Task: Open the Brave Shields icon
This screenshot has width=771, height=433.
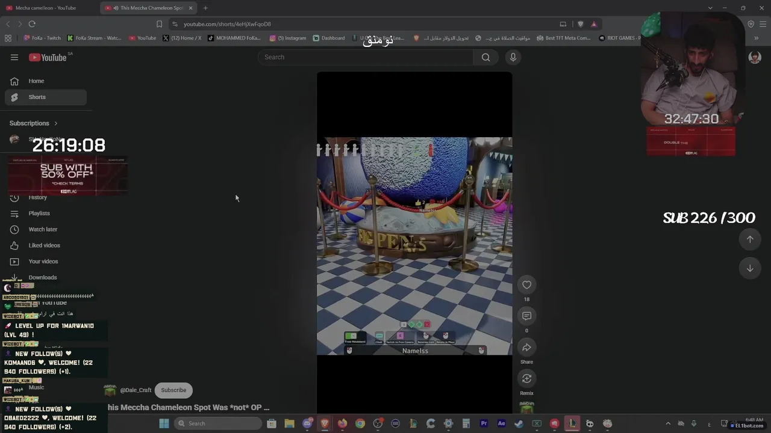Action: 580,24
